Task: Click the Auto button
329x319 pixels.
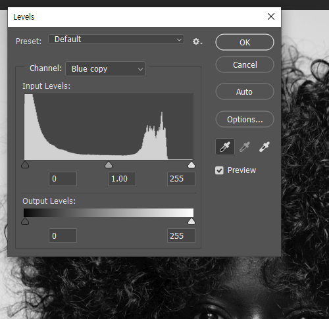Action: pyautogui.click(x=245, y=91)
